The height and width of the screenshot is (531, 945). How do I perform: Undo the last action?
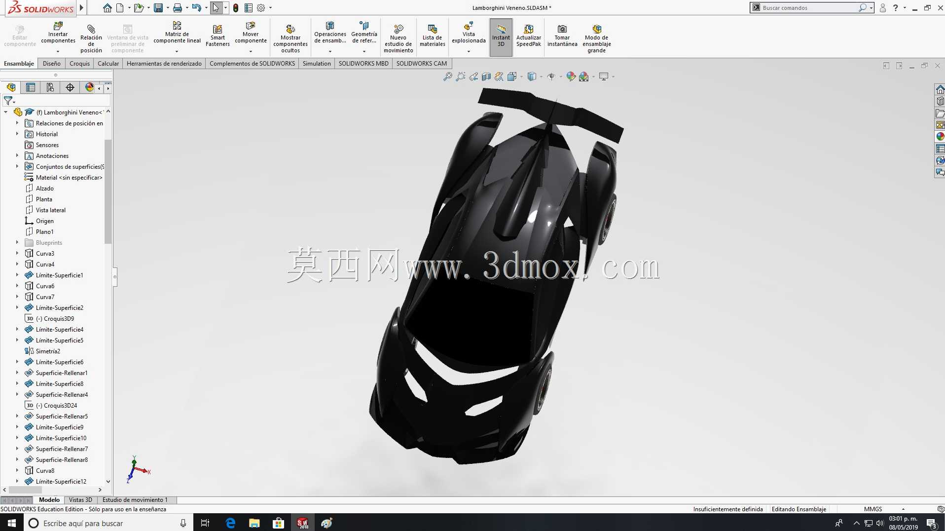click(196, 8)
